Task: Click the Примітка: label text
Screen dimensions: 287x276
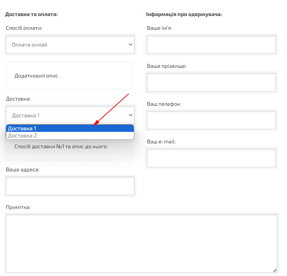Action: (x=18, y=207)
